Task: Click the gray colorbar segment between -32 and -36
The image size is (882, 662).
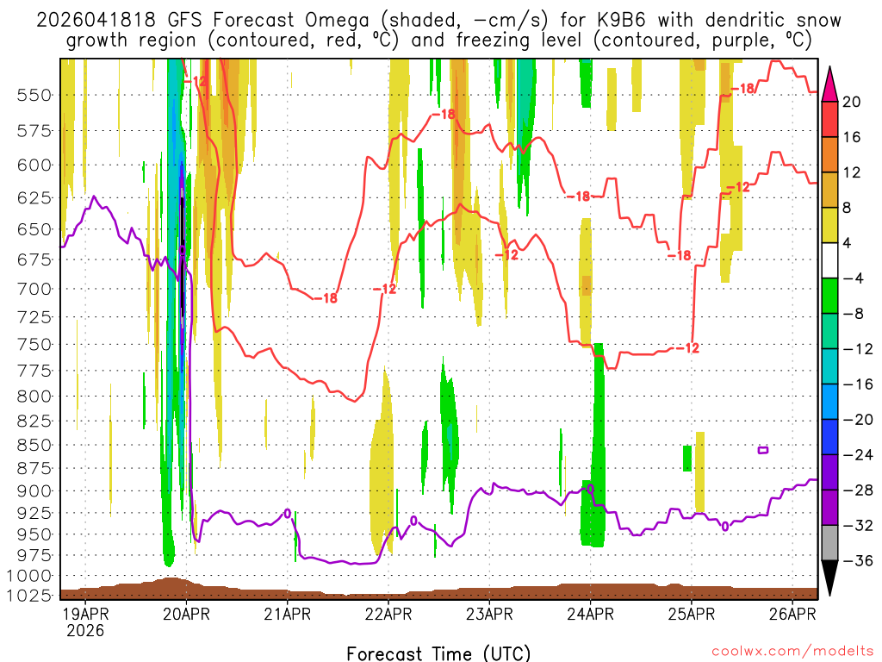Action: tap(829, 543)
